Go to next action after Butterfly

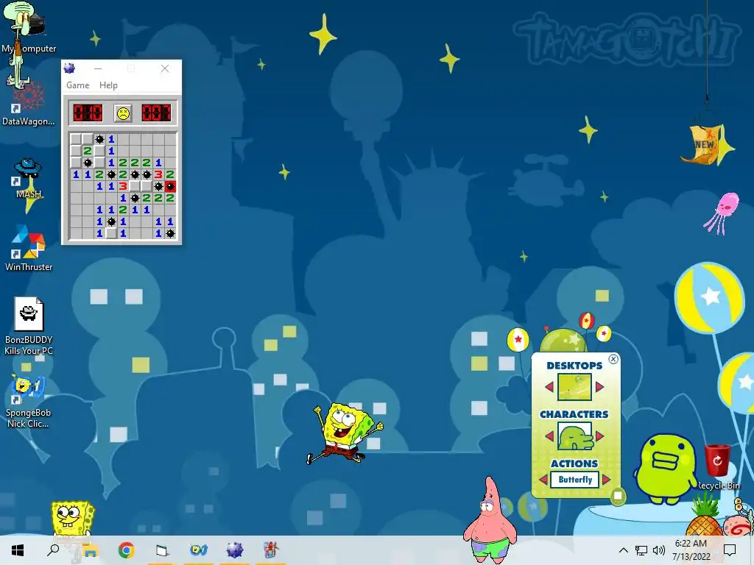(x=607, y=480)
